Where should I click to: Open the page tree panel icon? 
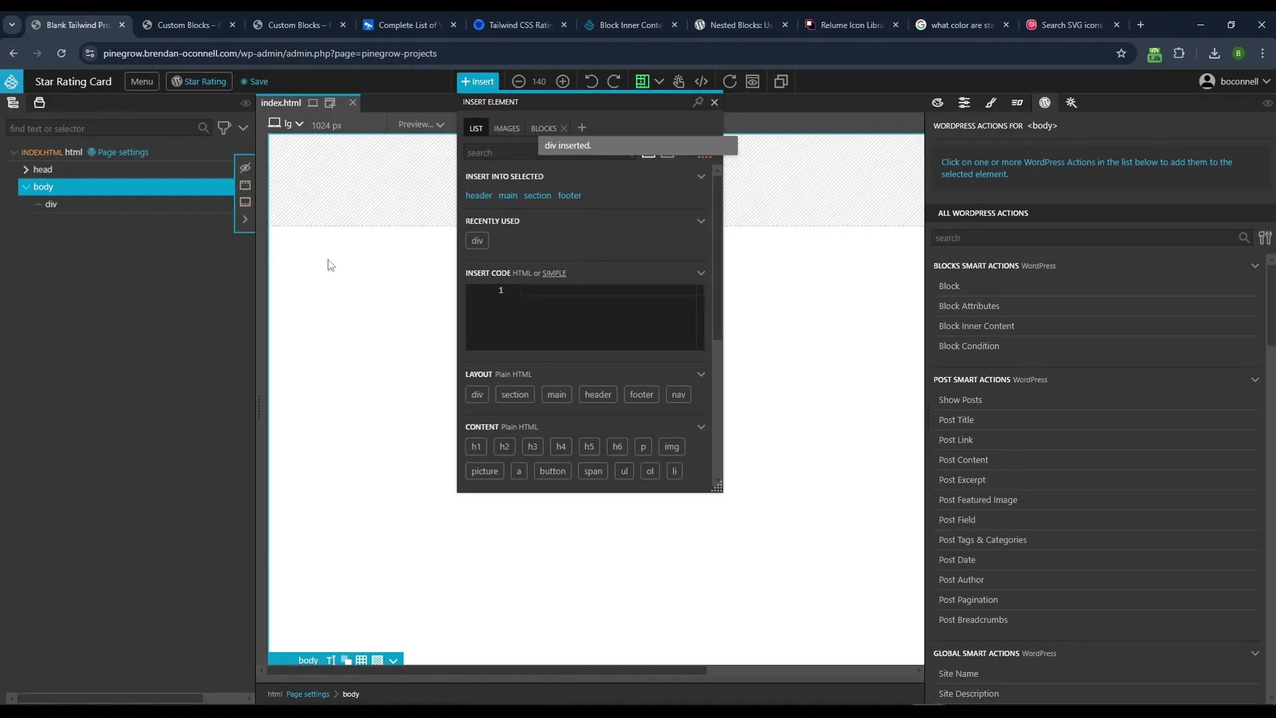[13, 102]
